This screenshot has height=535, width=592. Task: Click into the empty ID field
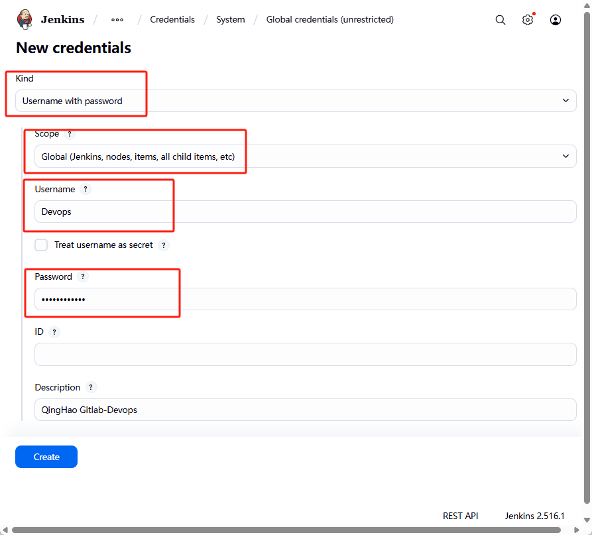305,355
